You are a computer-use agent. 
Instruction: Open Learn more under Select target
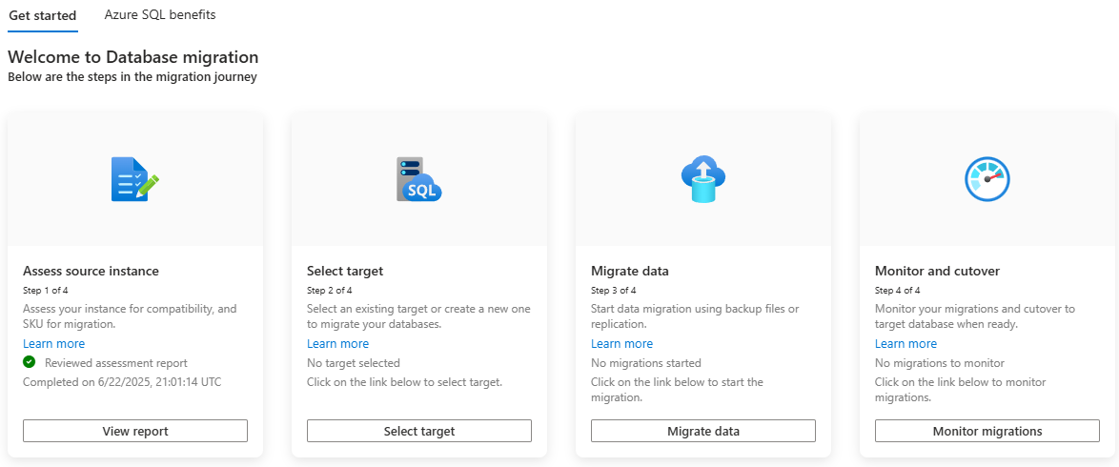tap(337, 344)
